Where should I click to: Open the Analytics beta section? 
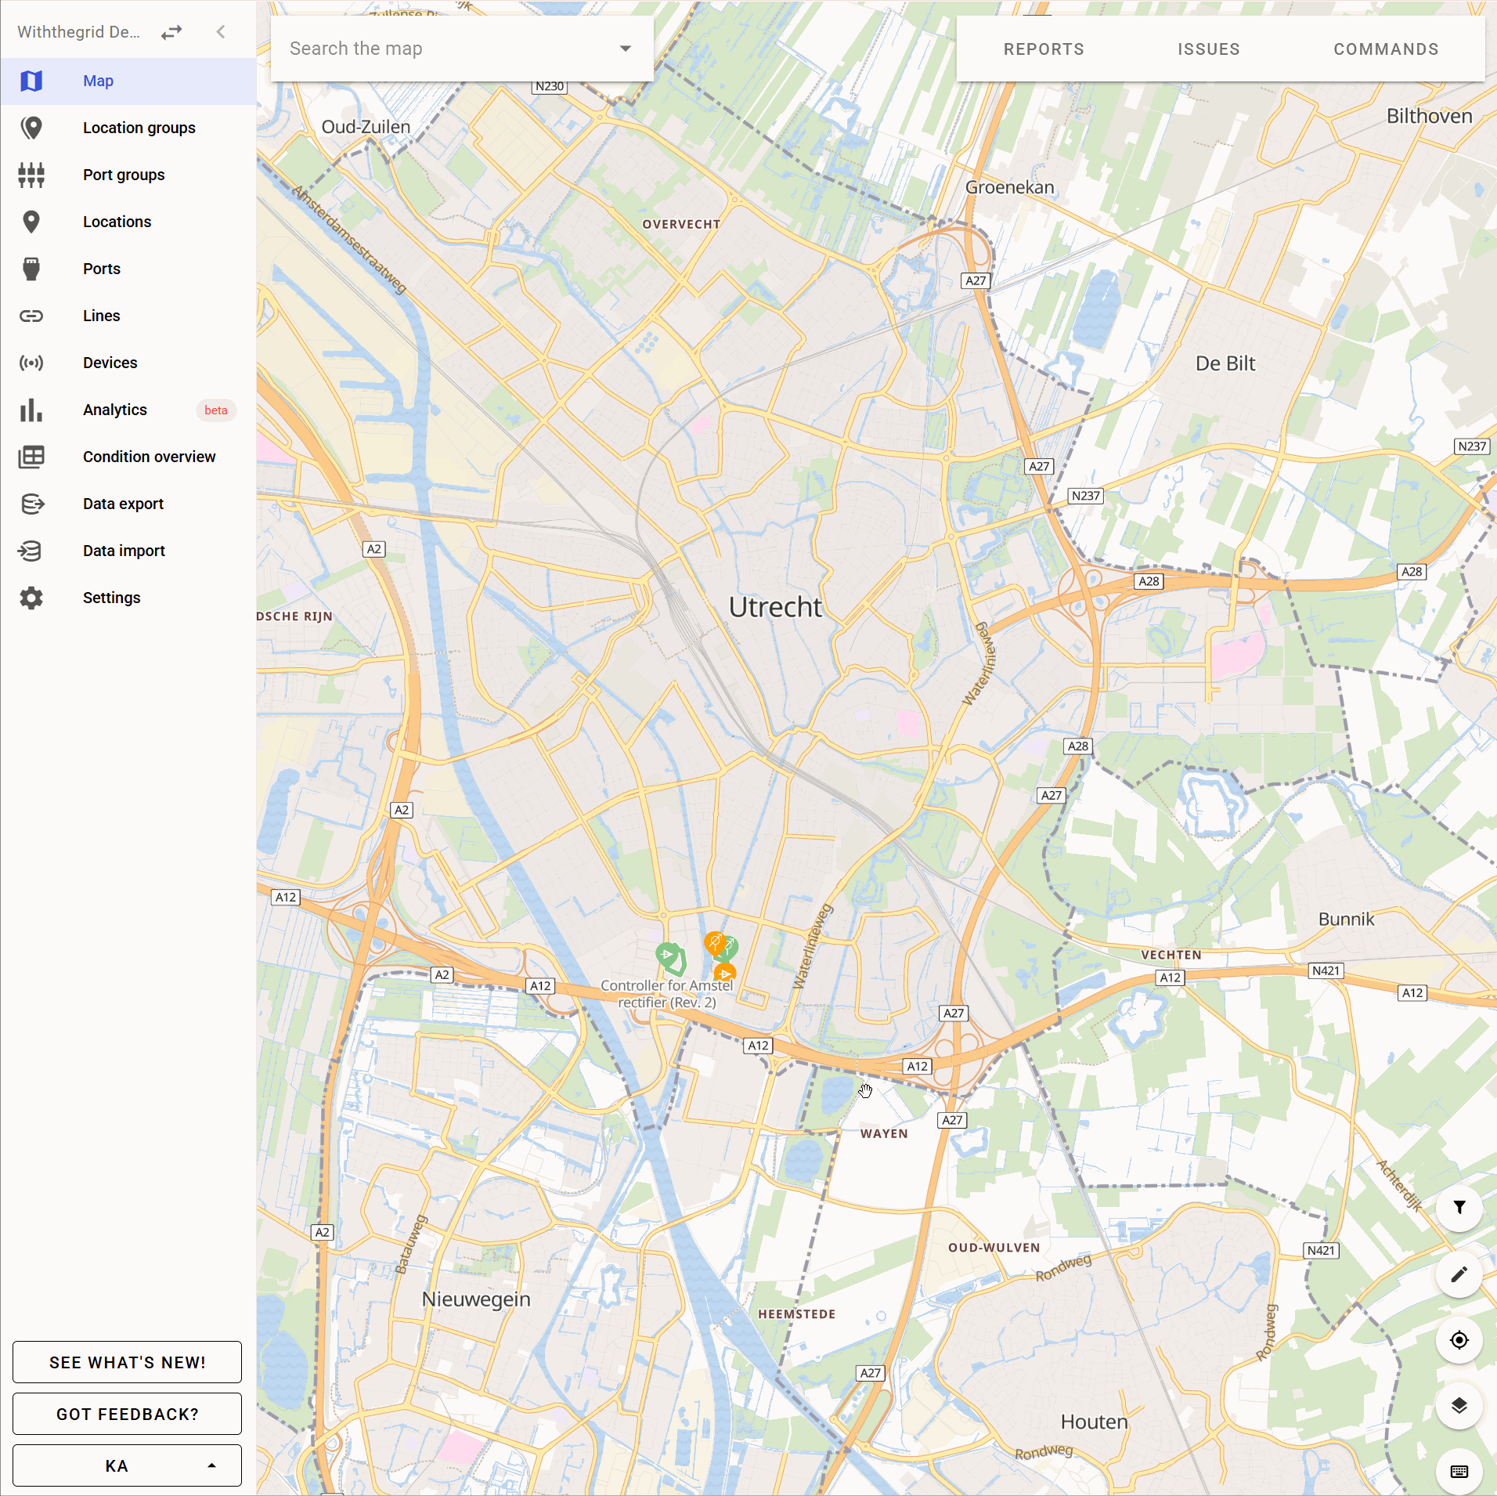pos(114,410)
